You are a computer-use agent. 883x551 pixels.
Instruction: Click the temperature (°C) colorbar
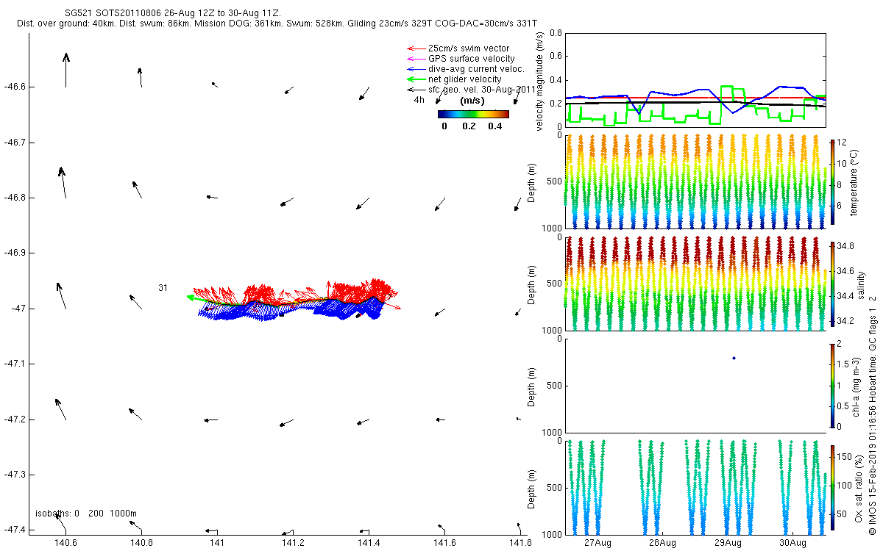click(x=831, y=184)
